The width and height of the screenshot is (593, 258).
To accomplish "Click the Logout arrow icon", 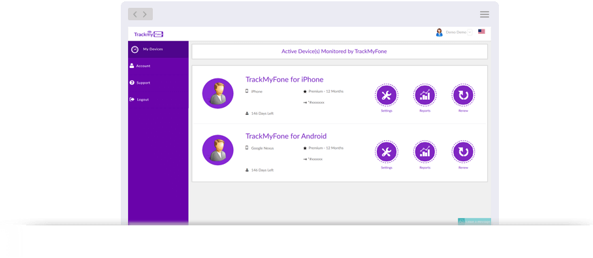I will click(132, 99).
